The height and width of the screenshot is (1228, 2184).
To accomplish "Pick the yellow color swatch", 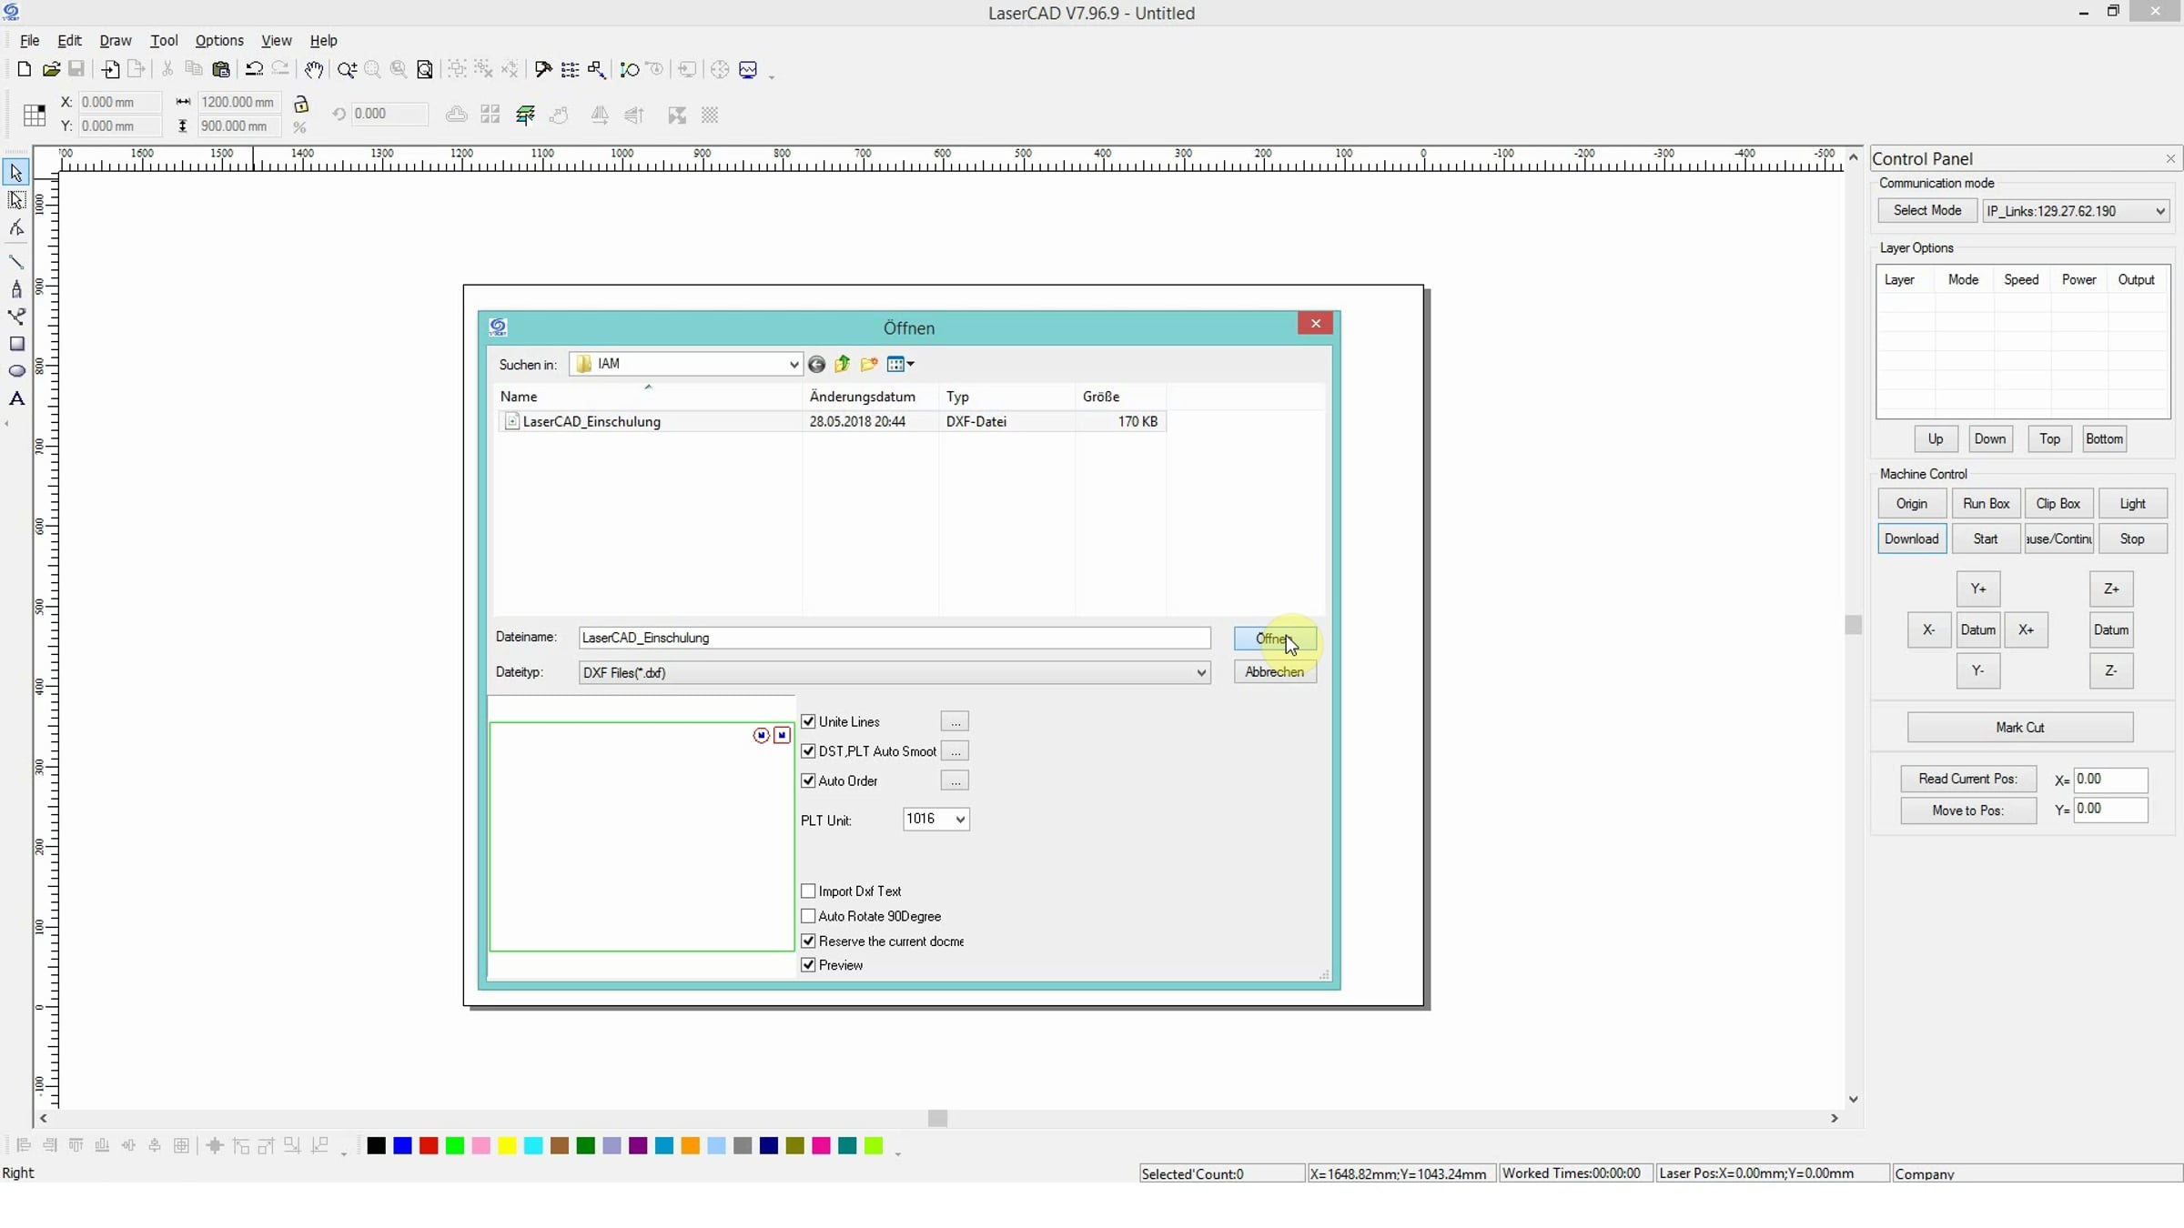I will pos(507,1145).
